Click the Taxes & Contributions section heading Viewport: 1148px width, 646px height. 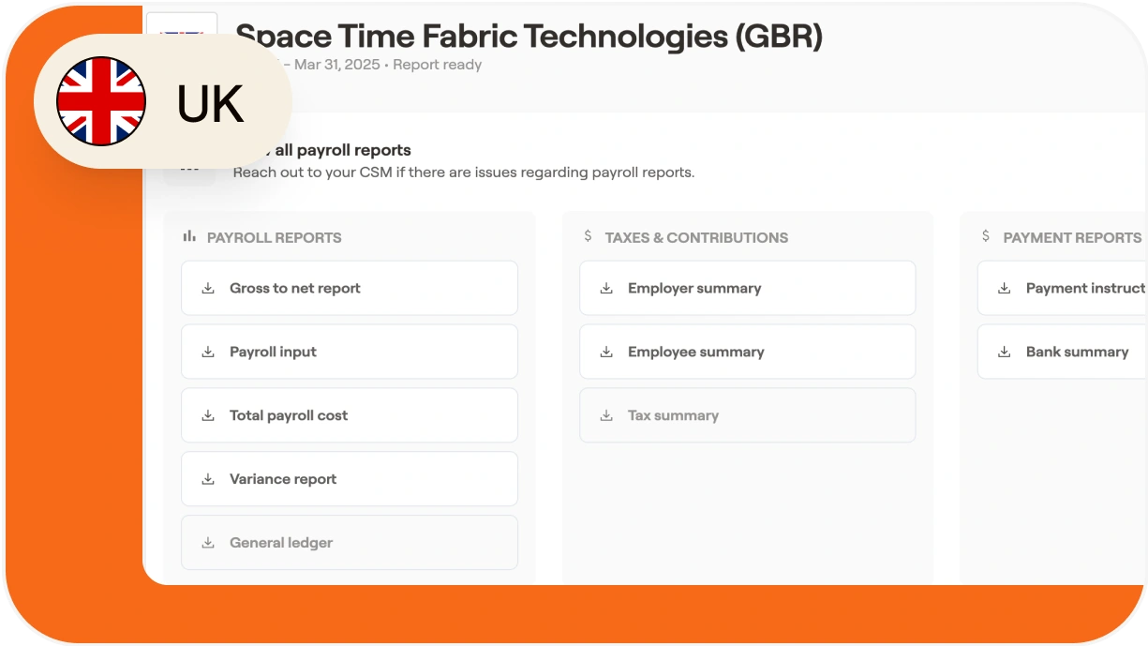tap(696, 238)
